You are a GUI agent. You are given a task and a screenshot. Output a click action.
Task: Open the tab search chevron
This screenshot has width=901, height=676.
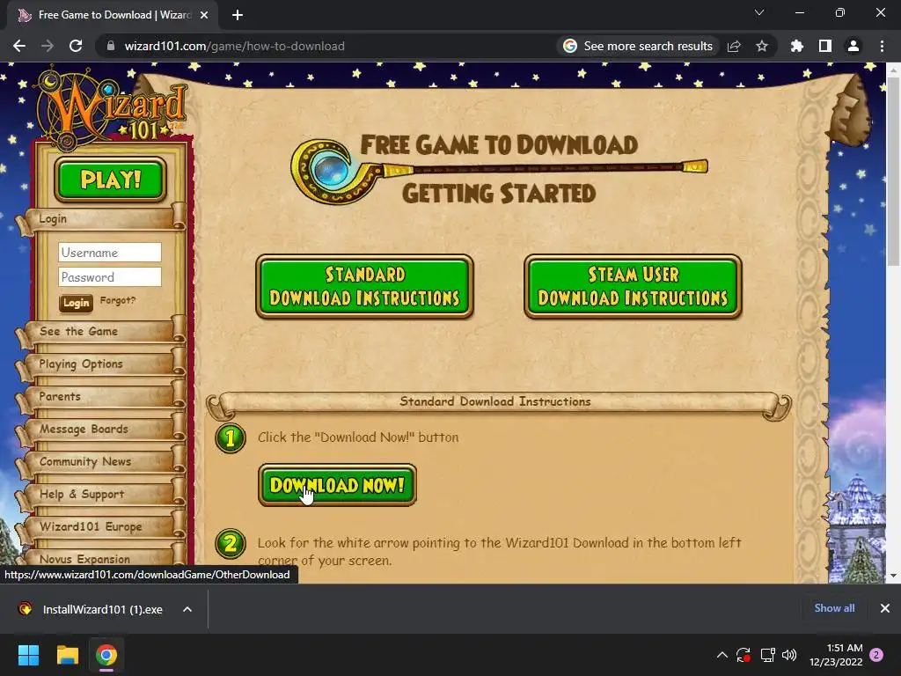coord(759,12)
